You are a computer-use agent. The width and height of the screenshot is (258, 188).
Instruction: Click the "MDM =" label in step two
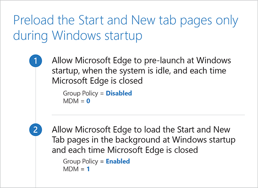73,169
